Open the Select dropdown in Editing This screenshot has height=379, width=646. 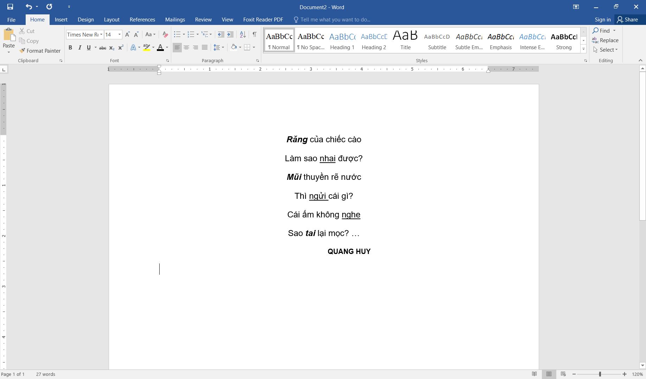(x=605, y=50)
